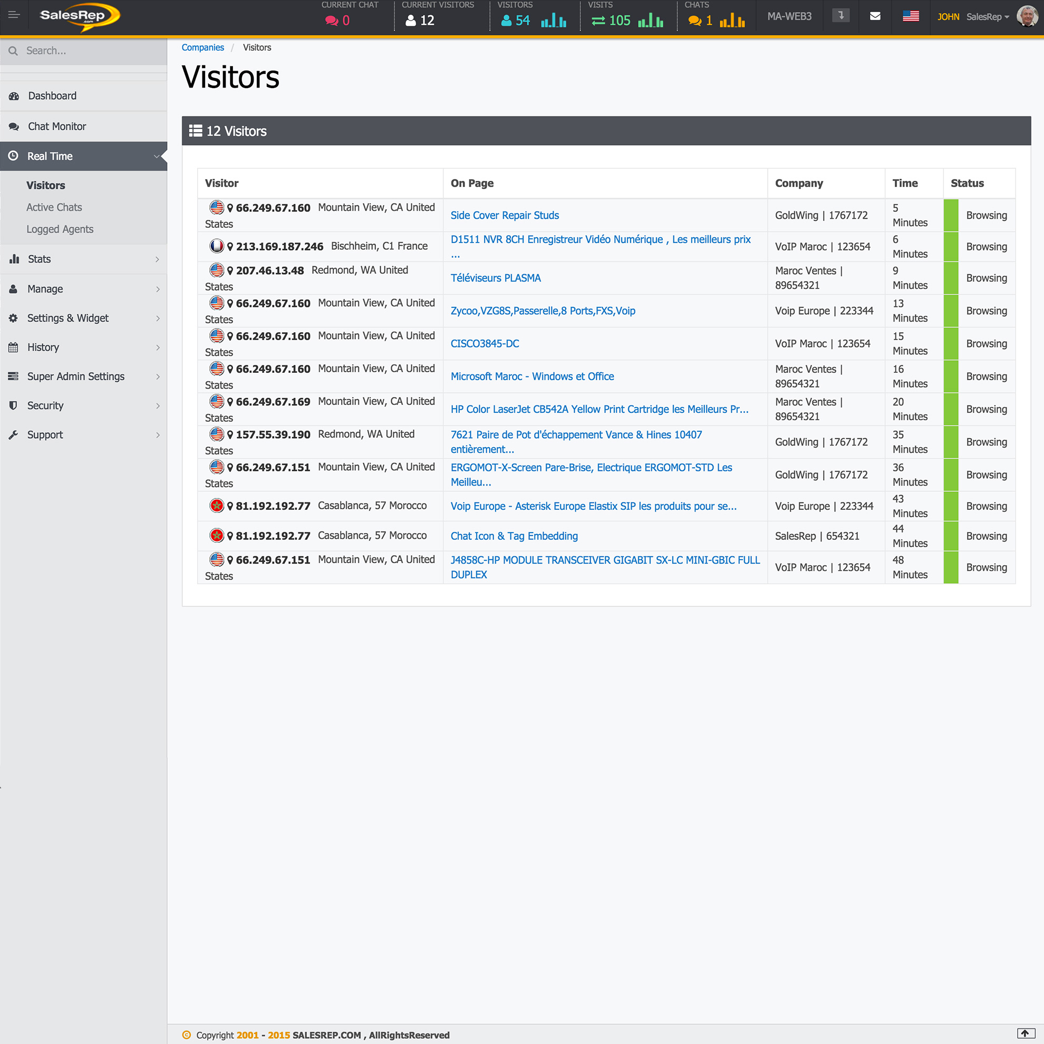Image resolution: width=1044 pixels, height=1044 pixels.
Task: Click the Stats bar chart sidebar icon
Action: pos(14,259)
